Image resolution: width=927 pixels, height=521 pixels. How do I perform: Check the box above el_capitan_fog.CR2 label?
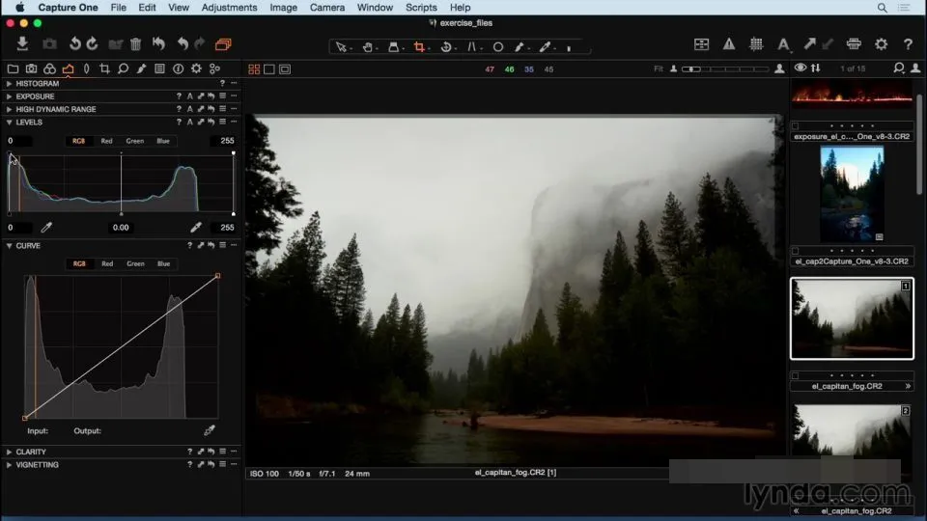point(795,375)
